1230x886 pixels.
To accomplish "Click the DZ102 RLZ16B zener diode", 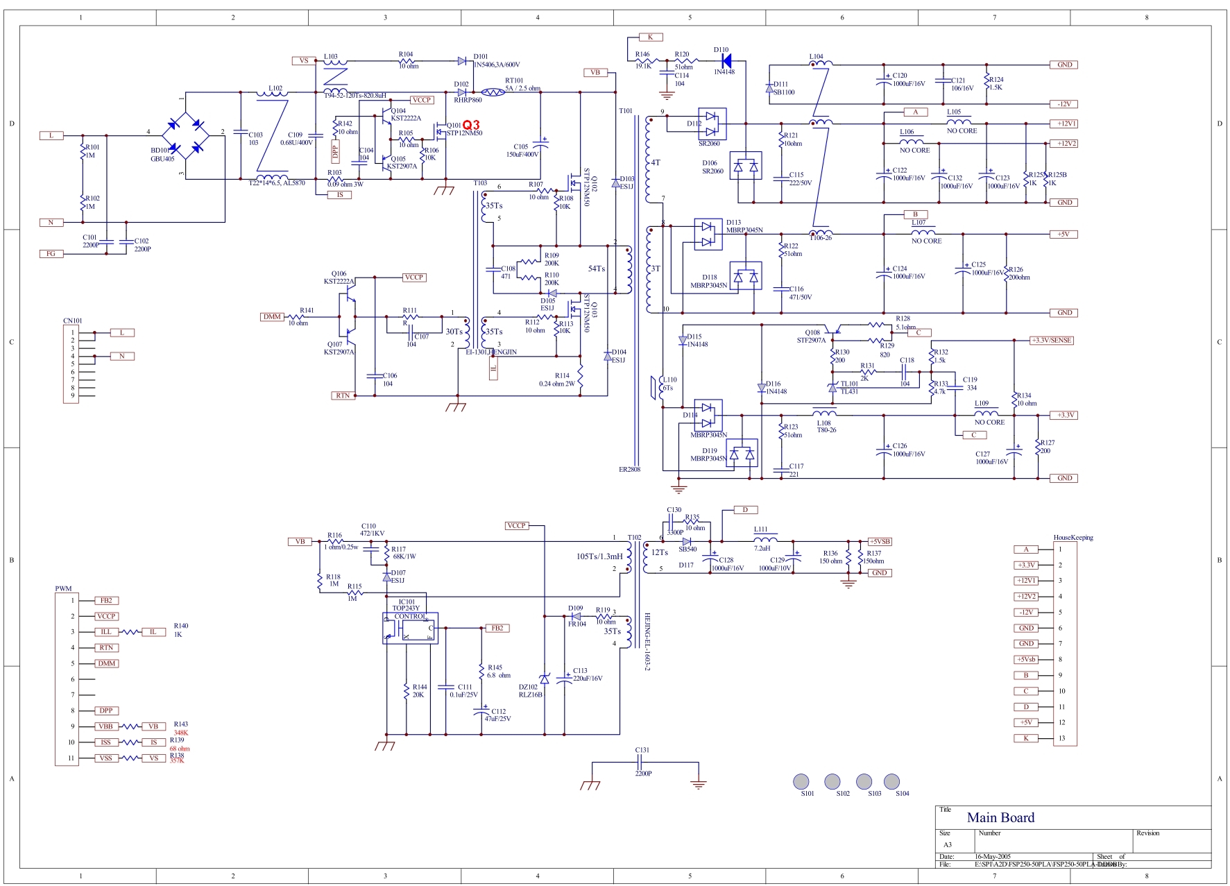I will pyautogui.click(x=545, y=679).
